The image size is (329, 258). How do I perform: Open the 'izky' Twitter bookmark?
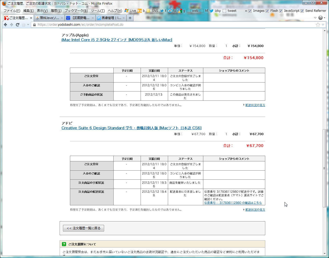[215, 11]
